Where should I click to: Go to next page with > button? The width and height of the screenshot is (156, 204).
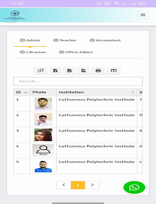(92, 185)
